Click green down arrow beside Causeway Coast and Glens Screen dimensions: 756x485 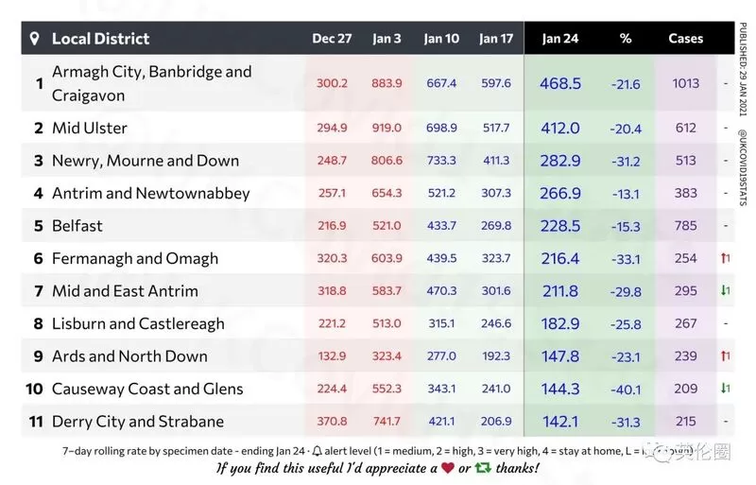pyautogui.click(x=725, y=388)
